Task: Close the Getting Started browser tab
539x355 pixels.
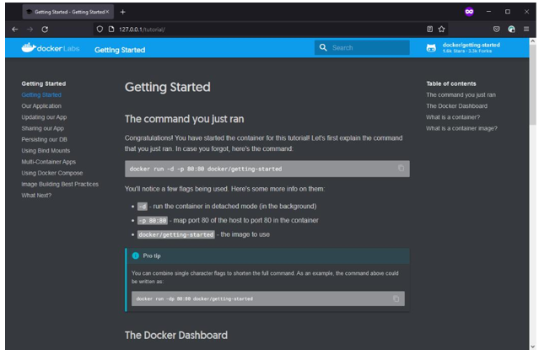Action: [x=107, y=12]
